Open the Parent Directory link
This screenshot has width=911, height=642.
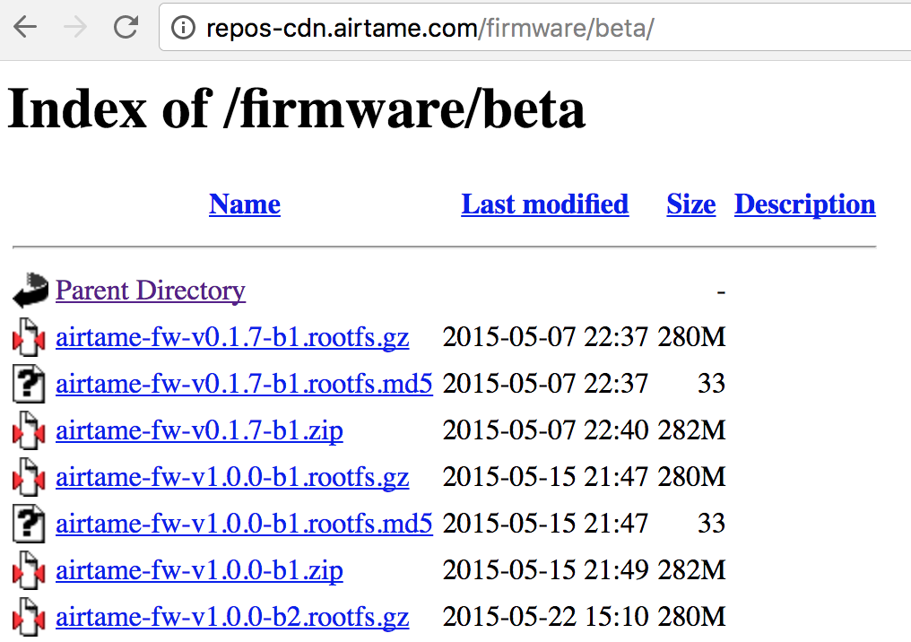[151, 291]
